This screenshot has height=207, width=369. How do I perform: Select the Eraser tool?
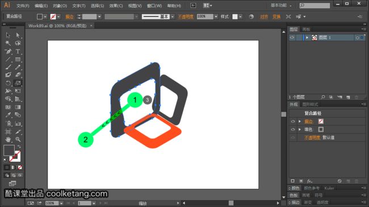(x=18, y=75)
